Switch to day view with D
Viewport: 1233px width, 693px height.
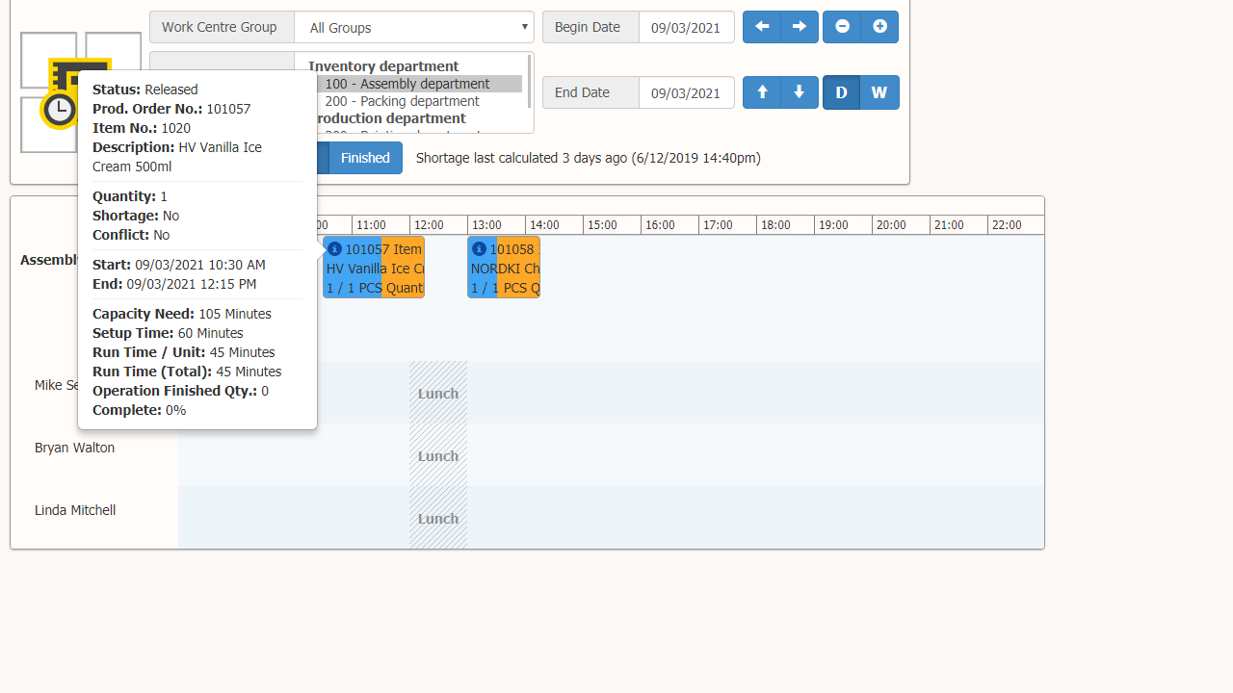tap(841, 92)
